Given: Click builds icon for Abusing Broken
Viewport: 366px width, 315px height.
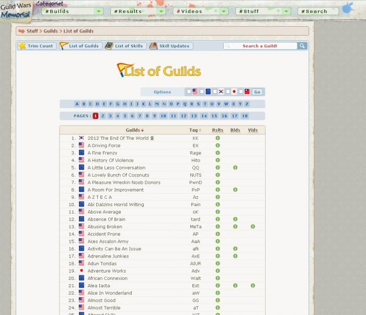Looking at the screenshot, I should [235, 227].
